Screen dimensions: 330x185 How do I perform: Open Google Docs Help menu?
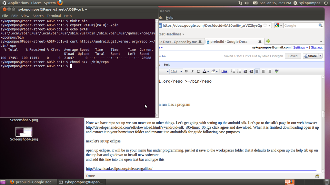pos(167,65)
